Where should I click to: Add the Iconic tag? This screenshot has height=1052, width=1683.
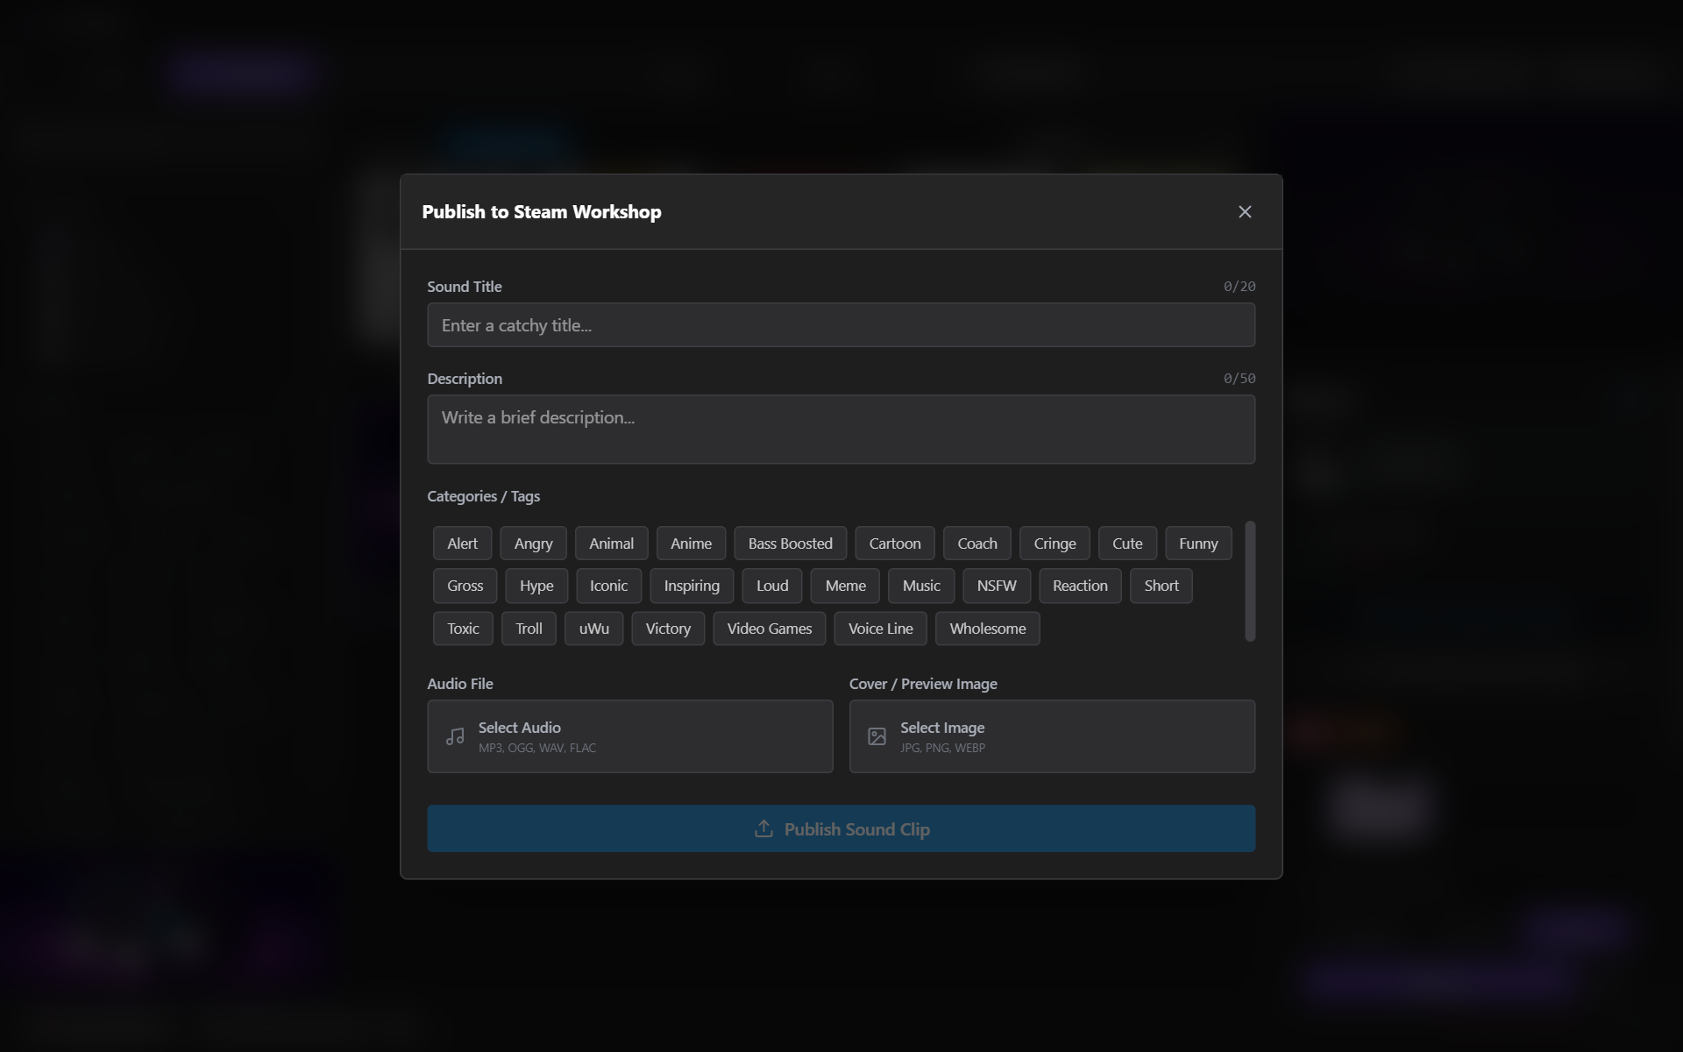pyautogui.click(x=608, y=586)
